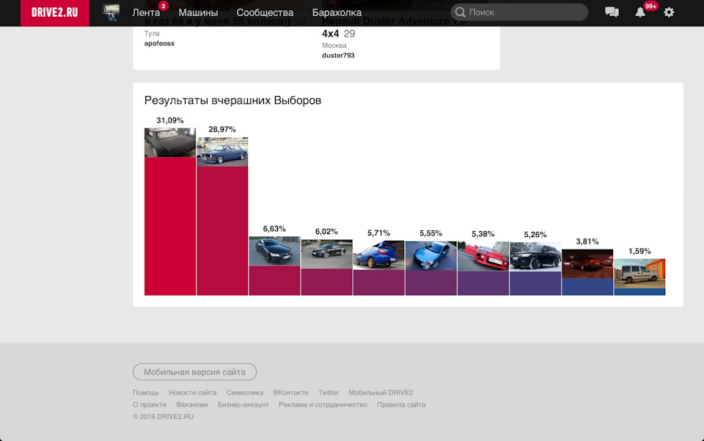Open the Машины section

tap(198, 12)
